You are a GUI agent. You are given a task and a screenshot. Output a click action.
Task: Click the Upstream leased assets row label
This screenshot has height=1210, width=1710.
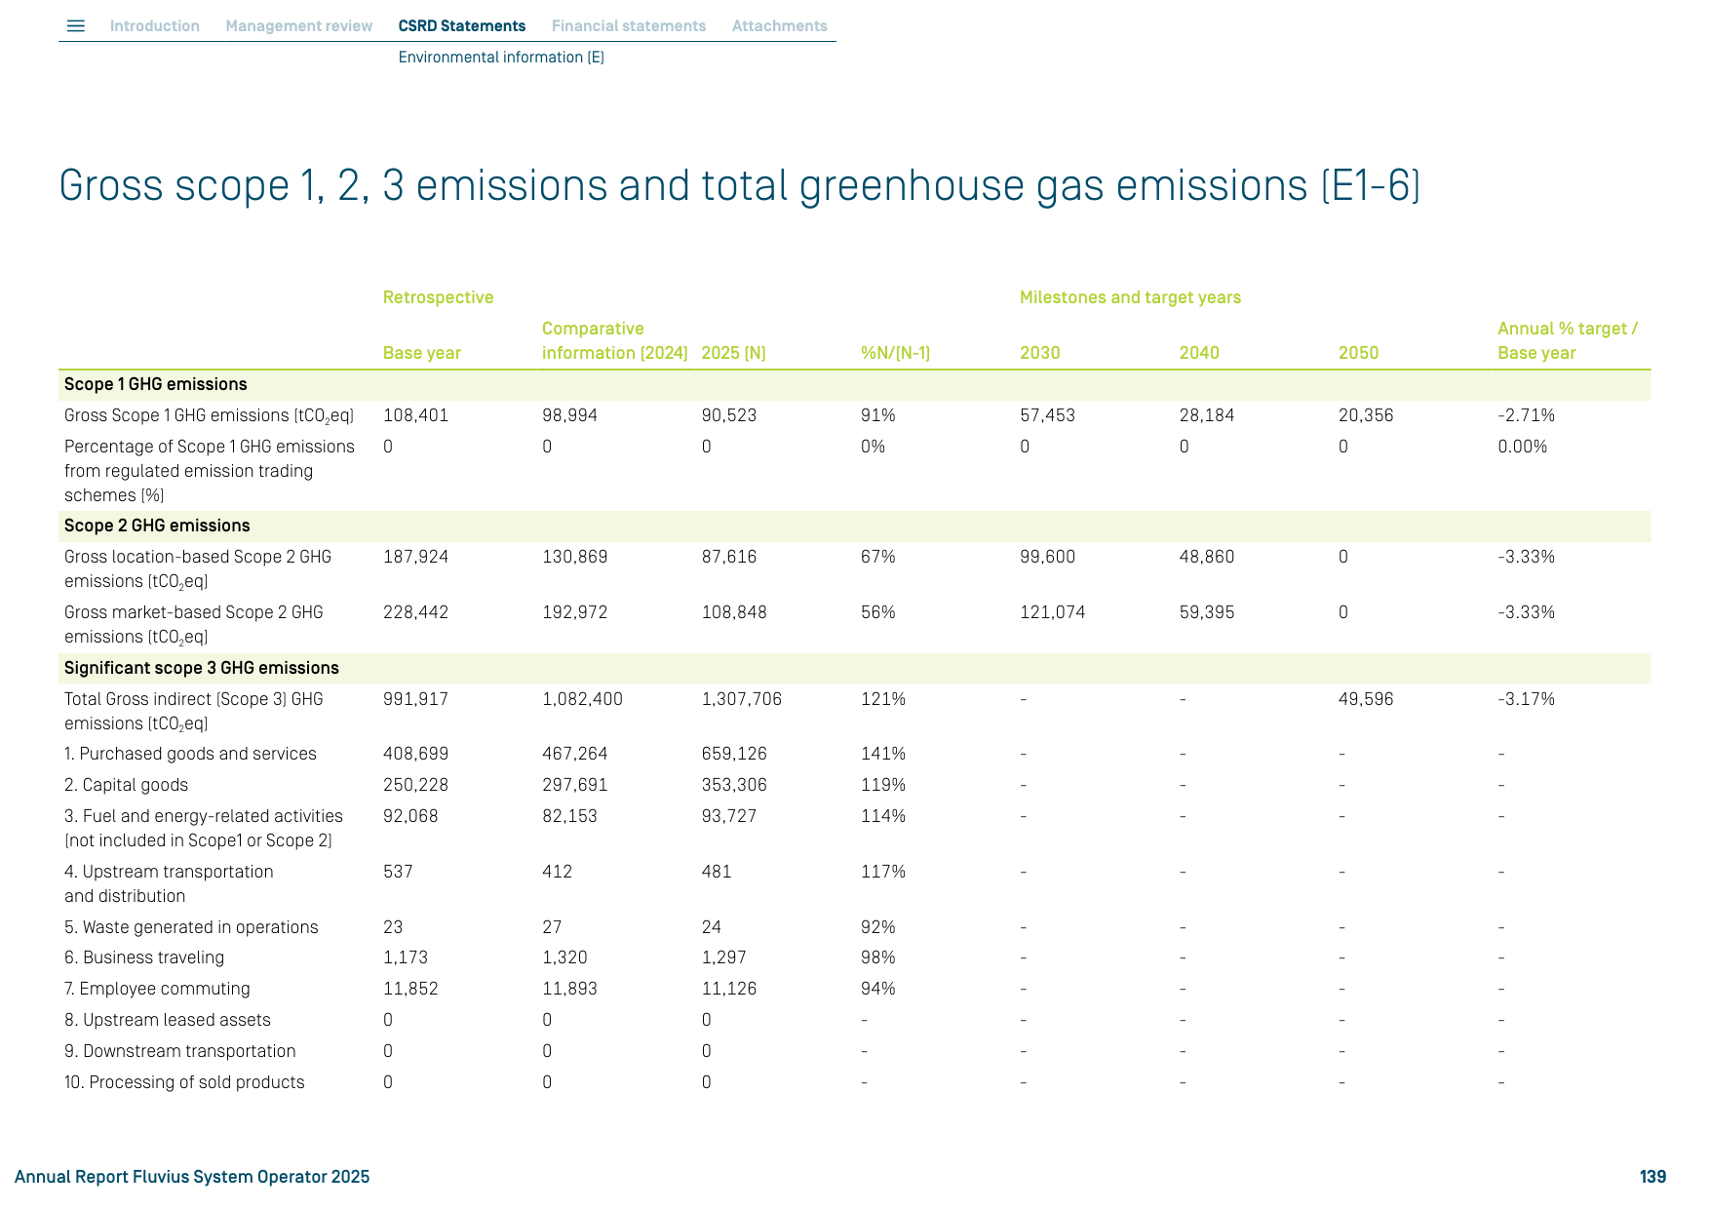168,1020
